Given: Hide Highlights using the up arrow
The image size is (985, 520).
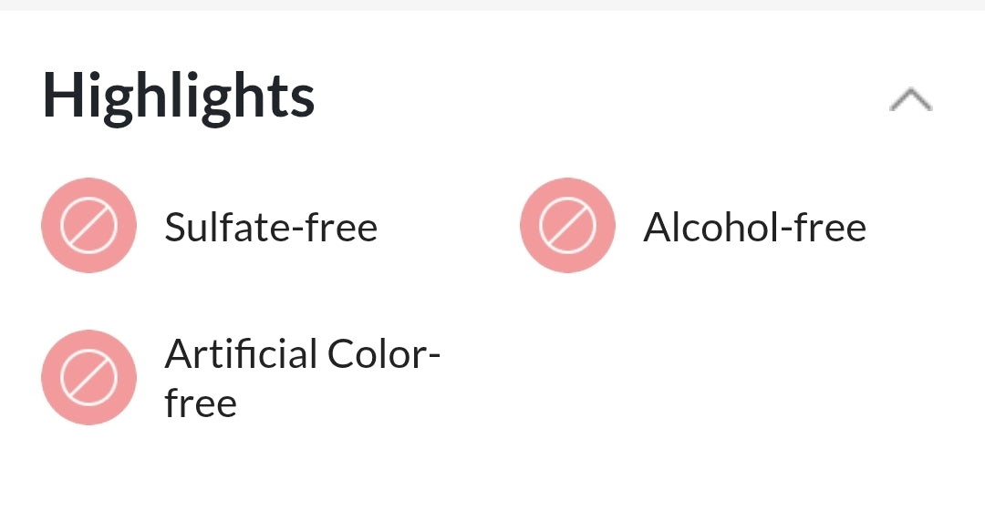Looking at the screenshot, I should [910, 99].
